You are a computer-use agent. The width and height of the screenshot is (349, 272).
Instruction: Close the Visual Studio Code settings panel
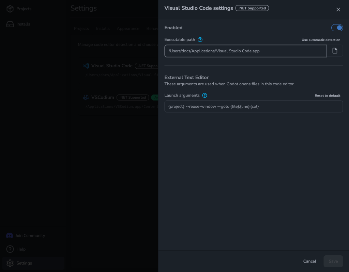338,10
